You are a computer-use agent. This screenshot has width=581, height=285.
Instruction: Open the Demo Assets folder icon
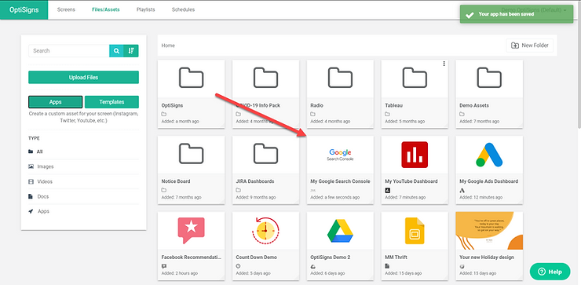(x=489, y=78)
